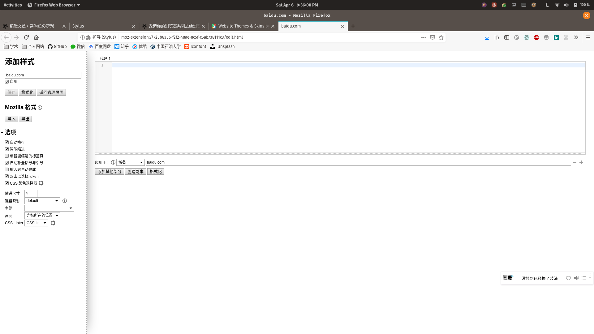Screen dimensions: 594x334
Task: Open Firefox downloads arrow icon
Action: point(487,37)
